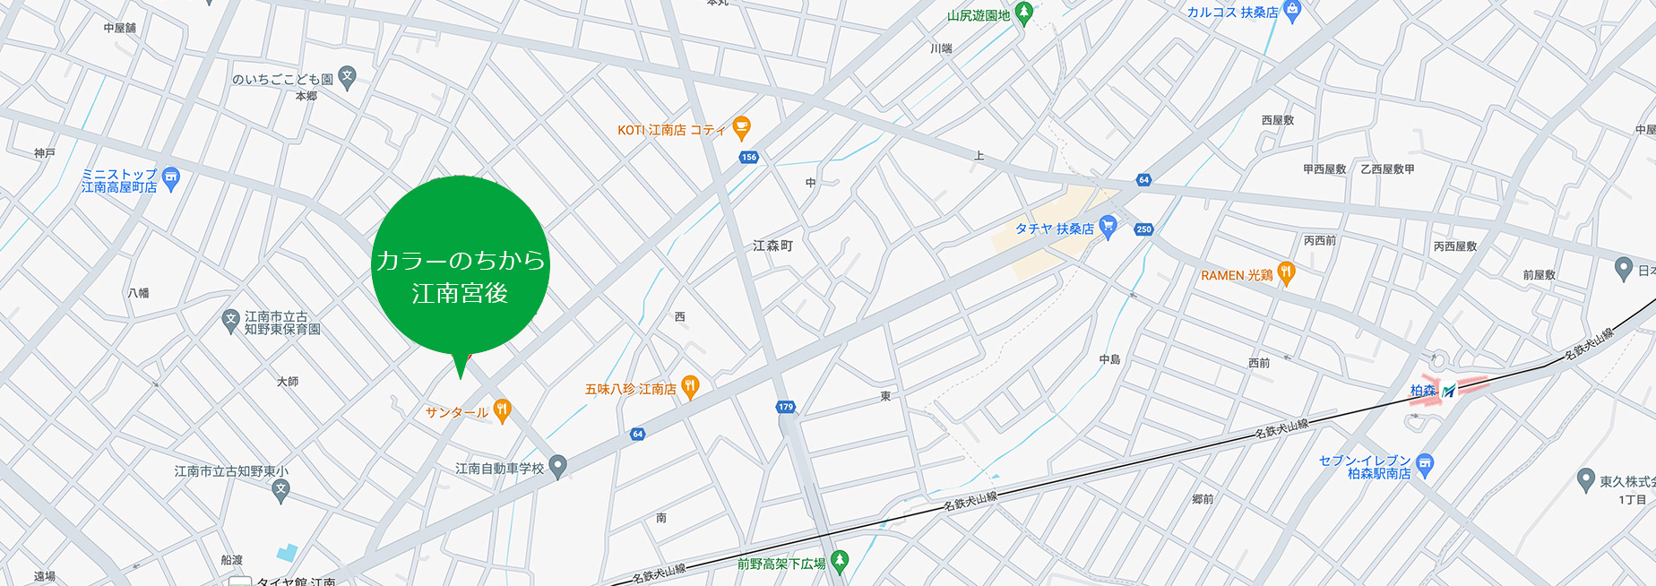The width and height of the screenshot is (1656, 586).
Task: Click the 柏森 station icon
Action: pyautogui.click(x=1448, y=391)
